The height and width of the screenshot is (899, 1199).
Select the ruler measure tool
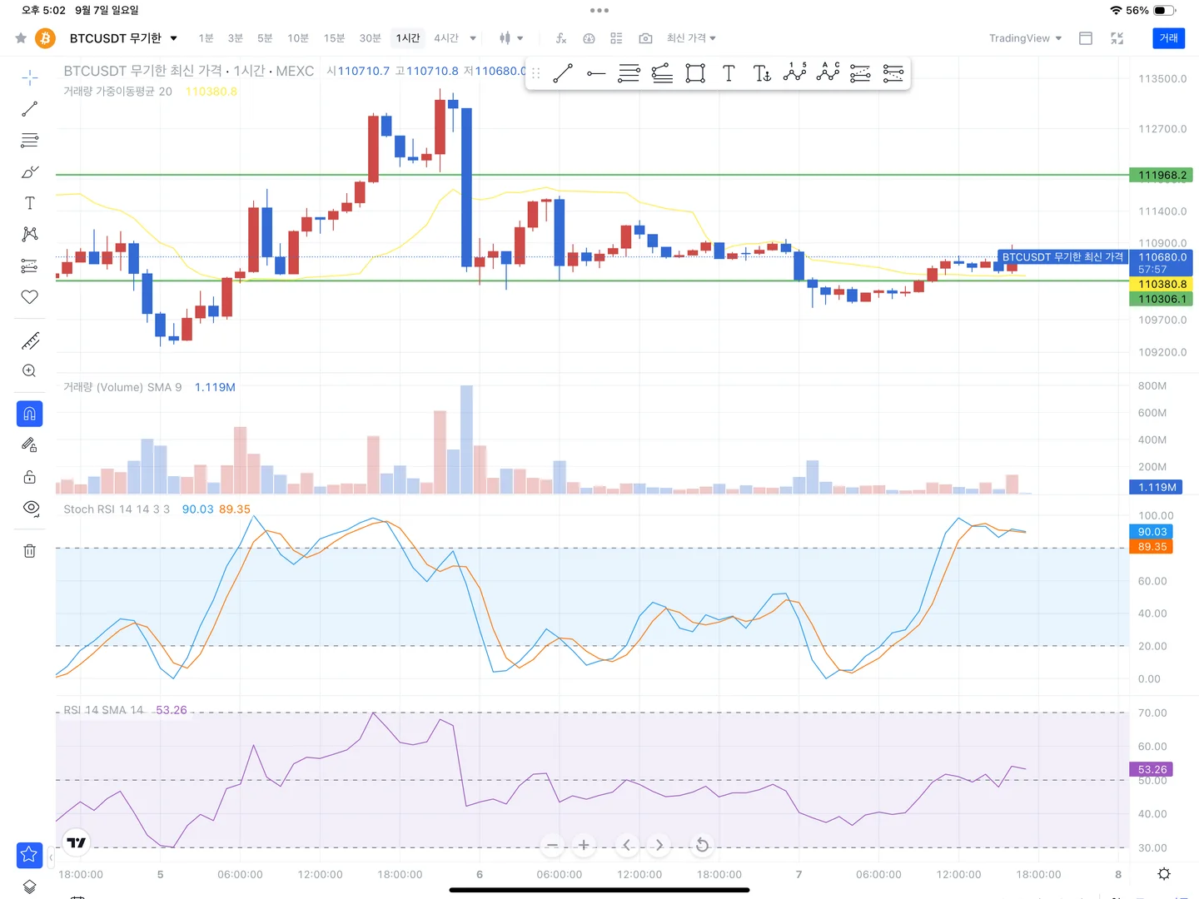pos(30,340)
